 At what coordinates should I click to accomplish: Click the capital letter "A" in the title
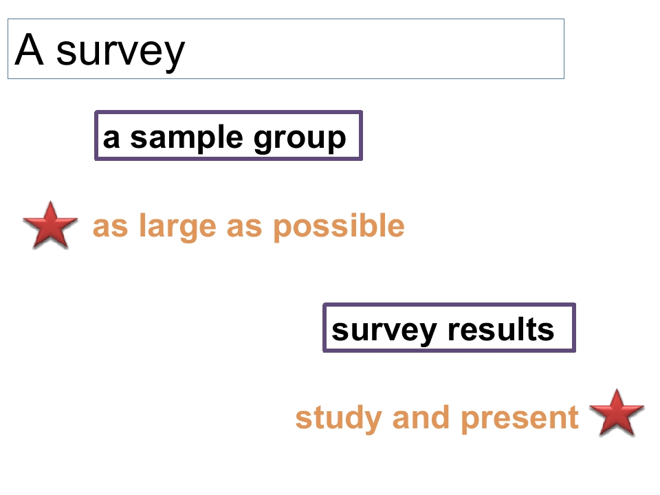[29, 49]
